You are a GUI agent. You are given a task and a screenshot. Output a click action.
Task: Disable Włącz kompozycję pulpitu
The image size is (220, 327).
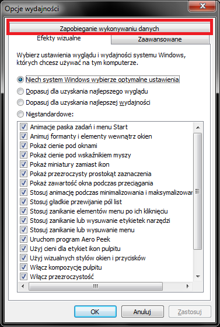(x=23, y=267)
